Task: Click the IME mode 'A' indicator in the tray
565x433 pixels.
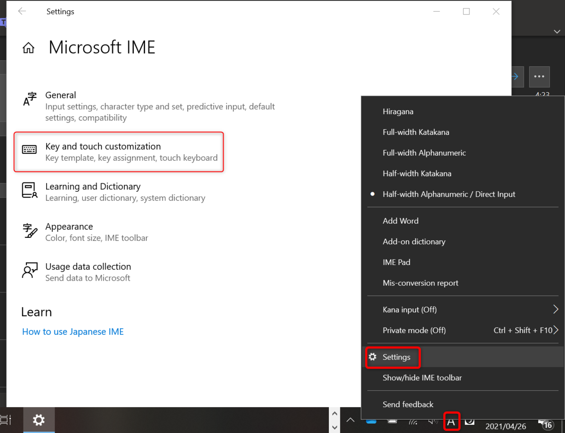Action: pos(451,421)
